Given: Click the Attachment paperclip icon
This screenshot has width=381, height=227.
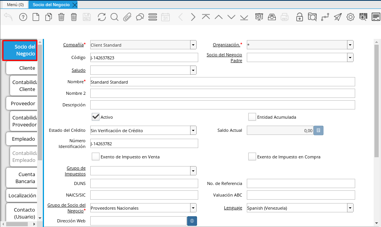Looking at the screenshot, I should pyautogui.click(x=127, y=17).
